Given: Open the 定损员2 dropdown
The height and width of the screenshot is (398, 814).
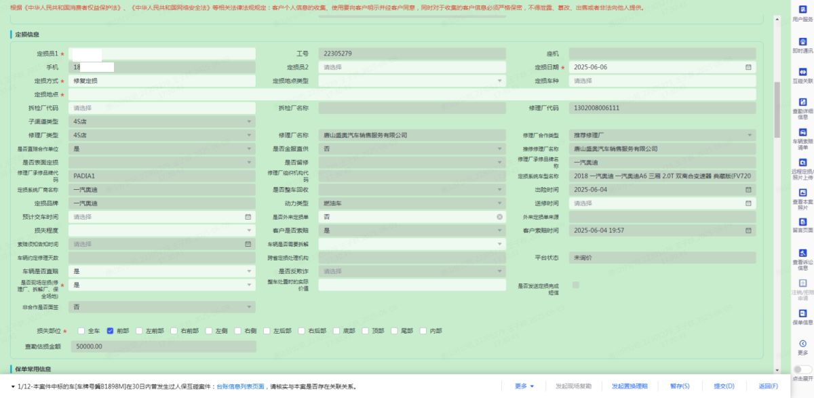Looking at the screenshot, I should 412,67.
